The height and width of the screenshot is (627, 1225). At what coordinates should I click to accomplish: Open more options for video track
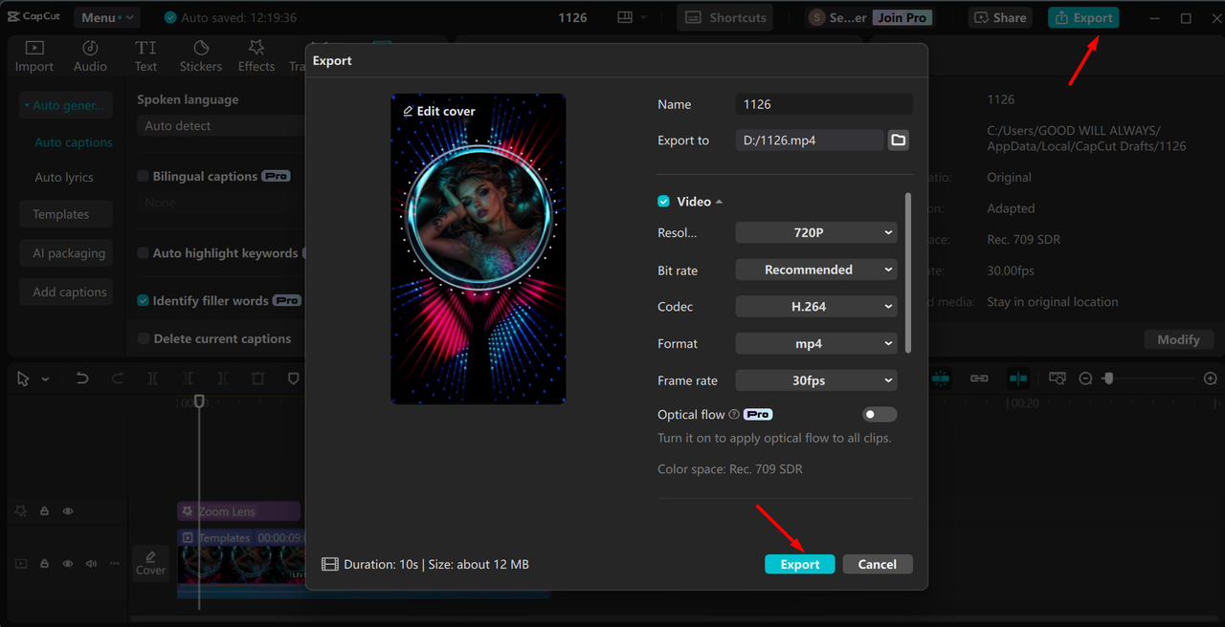(x=115, y=564)
